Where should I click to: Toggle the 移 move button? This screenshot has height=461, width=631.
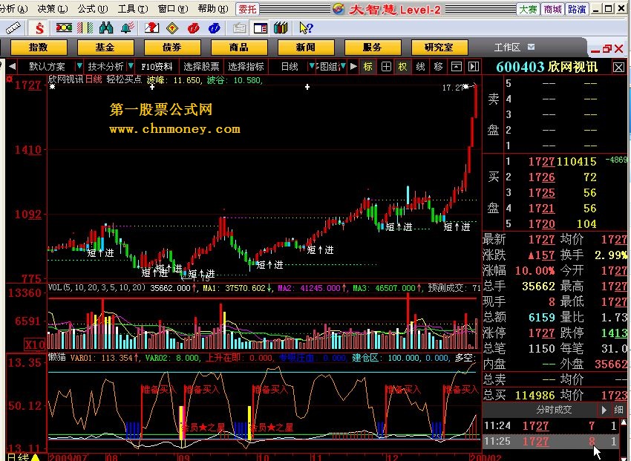coord(438,66)
